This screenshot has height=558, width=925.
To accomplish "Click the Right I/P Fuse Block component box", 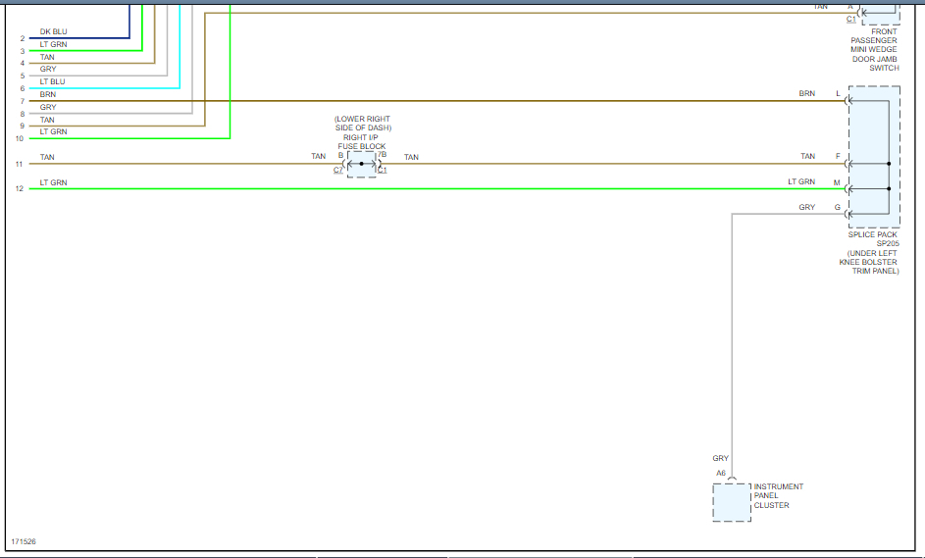I will tap(362, 164).
